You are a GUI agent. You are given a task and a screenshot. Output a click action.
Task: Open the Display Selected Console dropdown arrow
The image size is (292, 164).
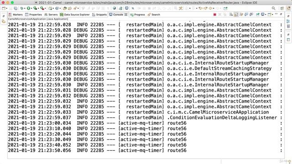pyautogui.click(x=266, y=15)
